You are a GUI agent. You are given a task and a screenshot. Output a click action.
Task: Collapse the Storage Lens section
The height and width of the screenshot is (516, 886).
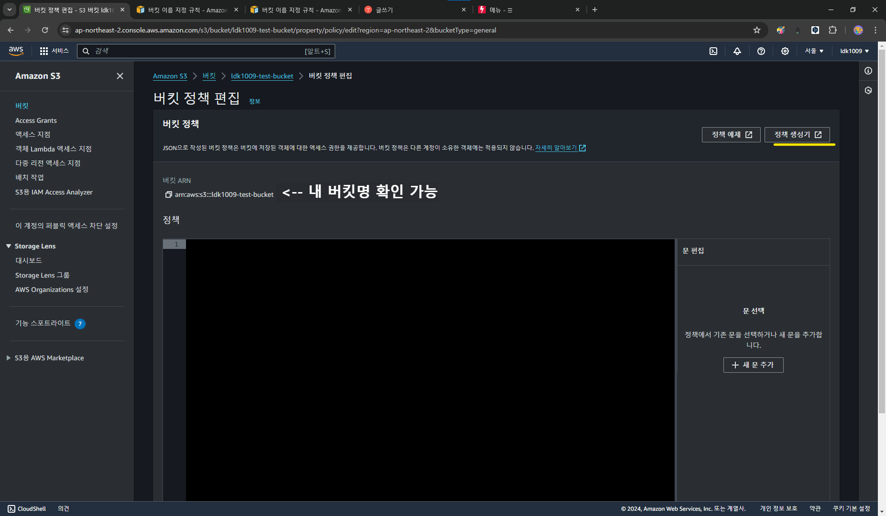coord(9,246)
